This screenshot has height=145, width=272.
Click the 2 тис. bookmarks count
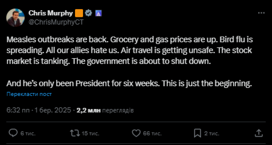pos(211,134)
